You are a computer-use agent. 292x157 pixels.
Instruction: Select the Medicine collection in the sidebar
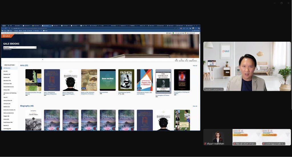coord(7,107)
